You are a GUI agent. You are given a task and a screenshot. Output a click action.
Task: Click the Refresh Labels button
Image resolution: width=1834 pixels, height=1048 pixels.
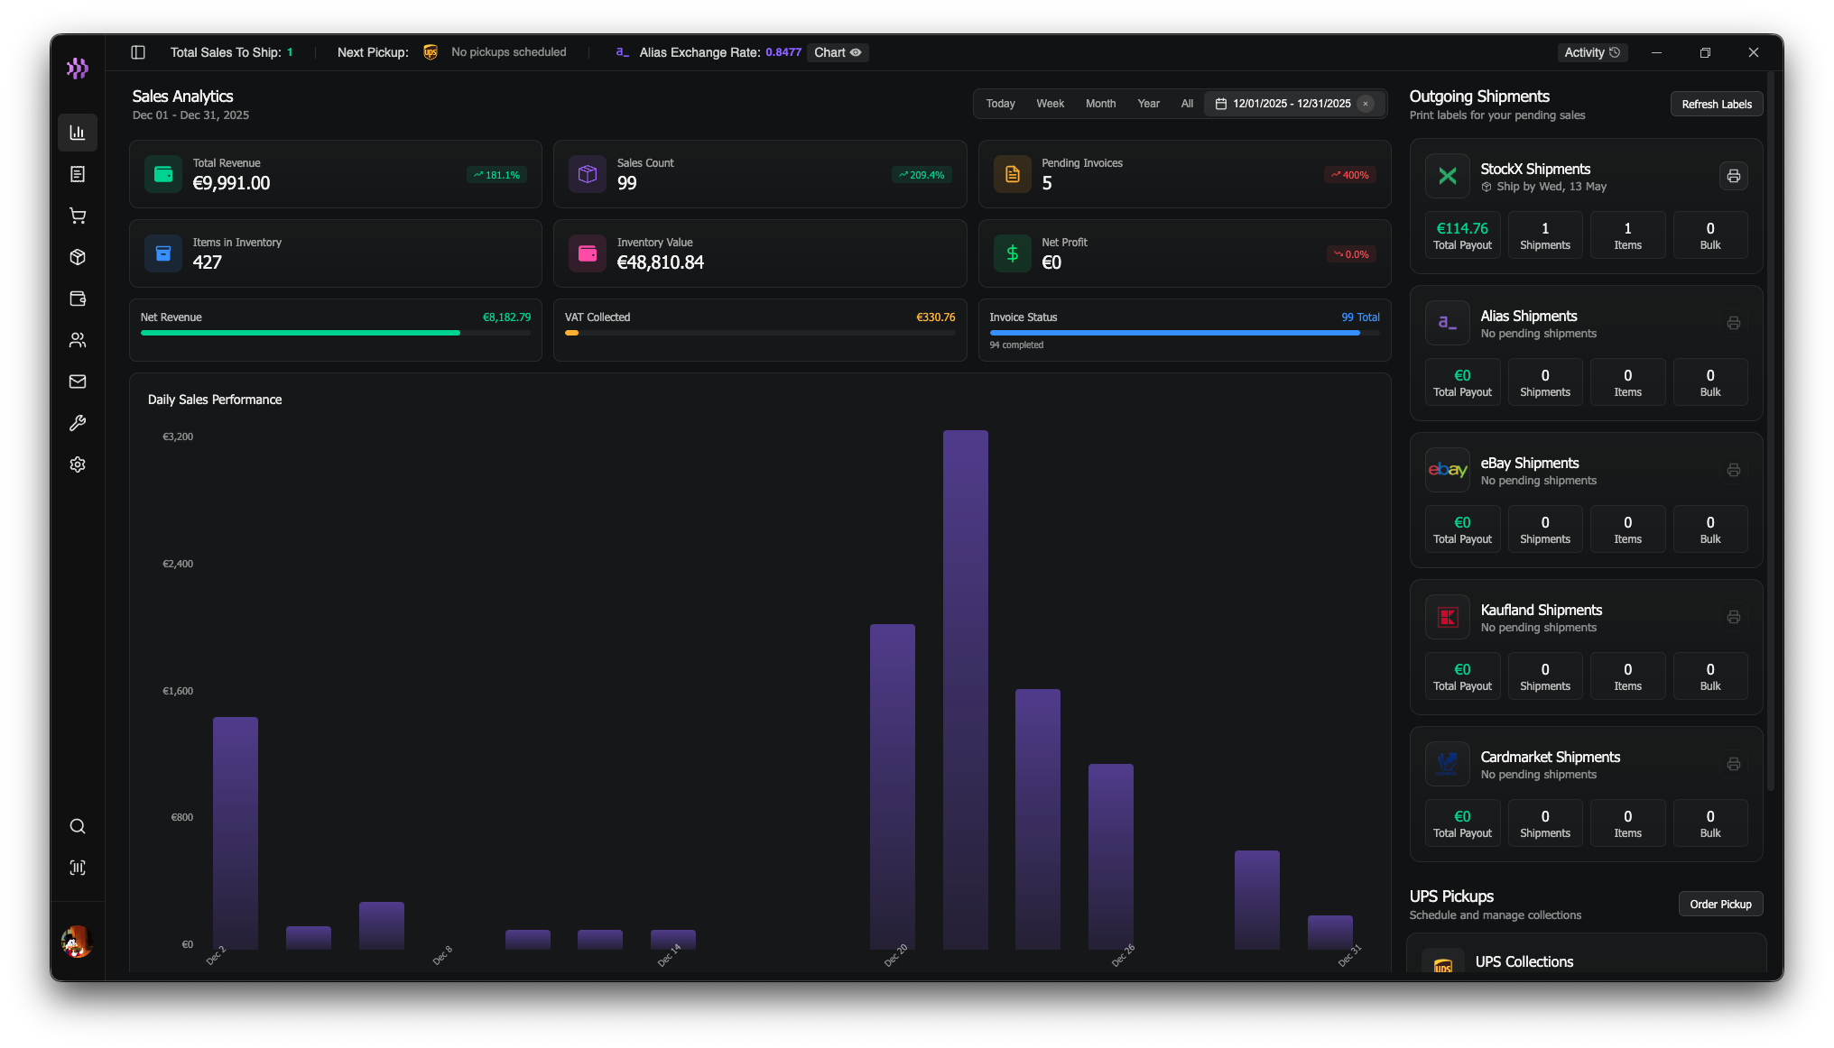pos(1716,105)
